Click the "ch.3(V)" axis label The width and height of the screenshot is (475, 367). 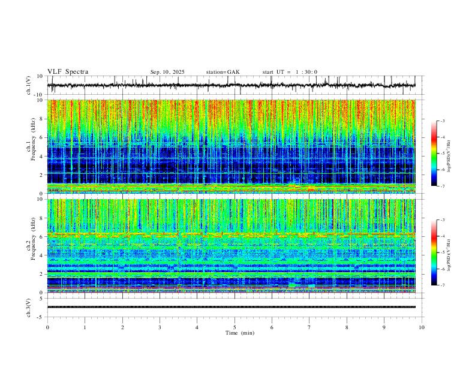(x=29, y=308)
